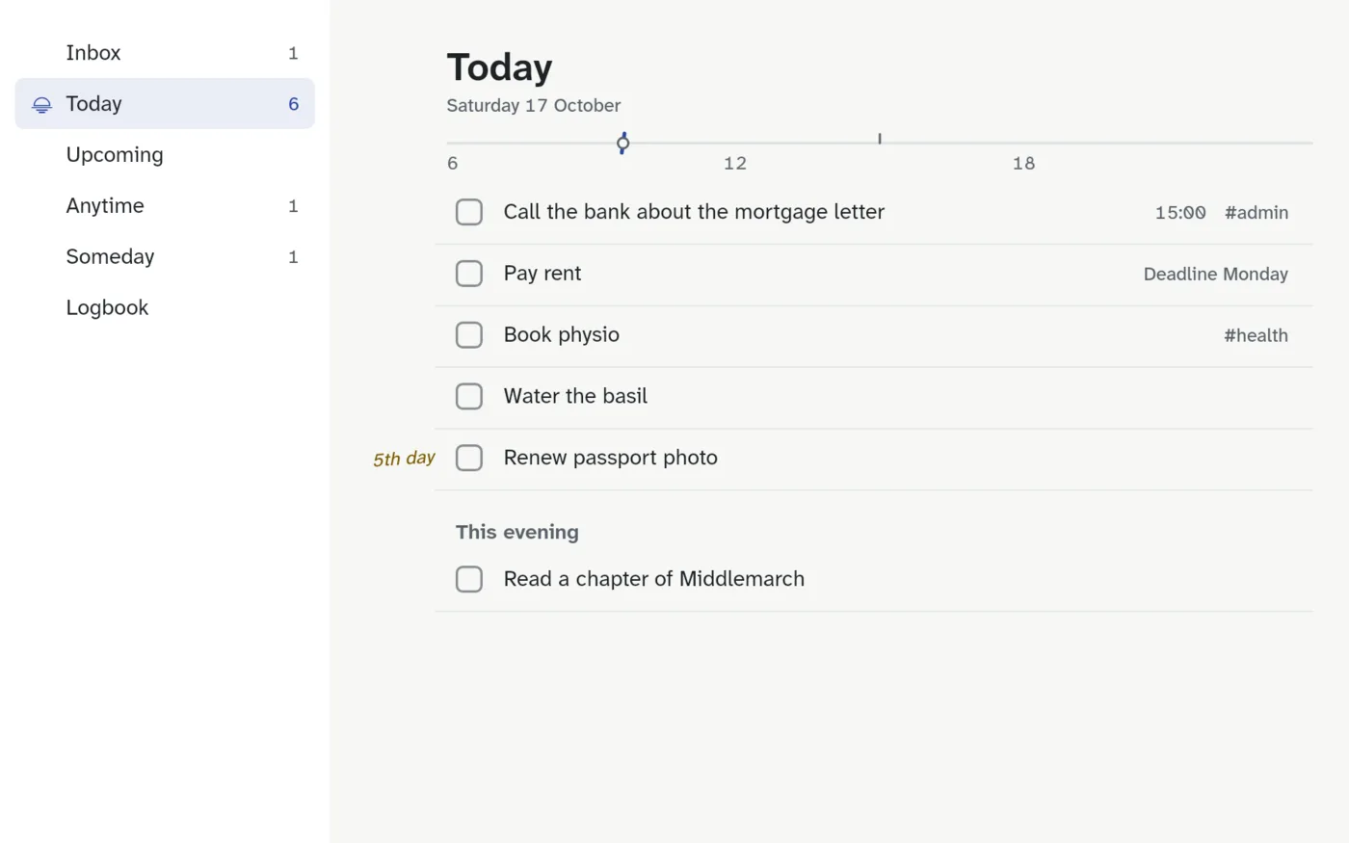
Task: Open the Inbox list
Action: pyautogui.click(x=165, y=53)
